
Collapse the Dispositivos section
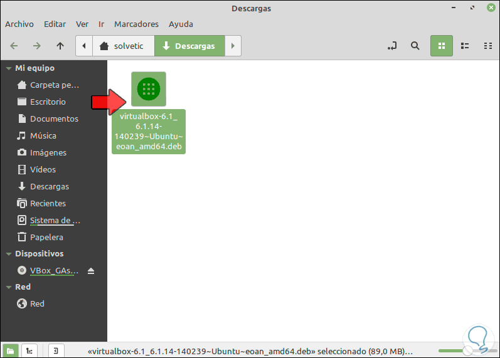(x=9, y=254)
